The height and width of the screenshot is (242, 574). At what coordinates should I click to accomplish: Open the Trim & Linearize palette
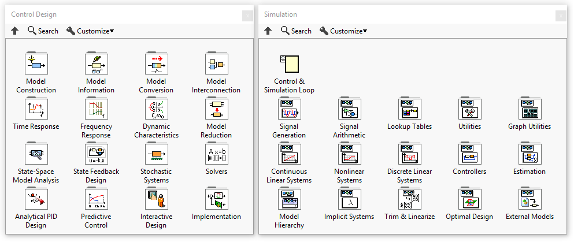(x=409, y=199)
